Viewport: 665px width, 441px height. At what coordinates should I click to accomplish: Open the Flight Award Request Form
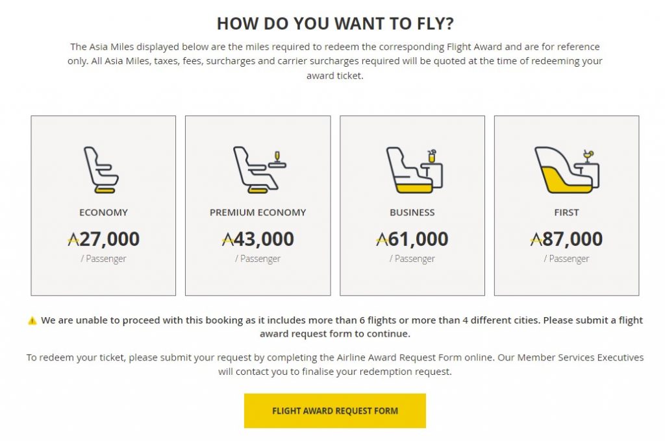334,410
